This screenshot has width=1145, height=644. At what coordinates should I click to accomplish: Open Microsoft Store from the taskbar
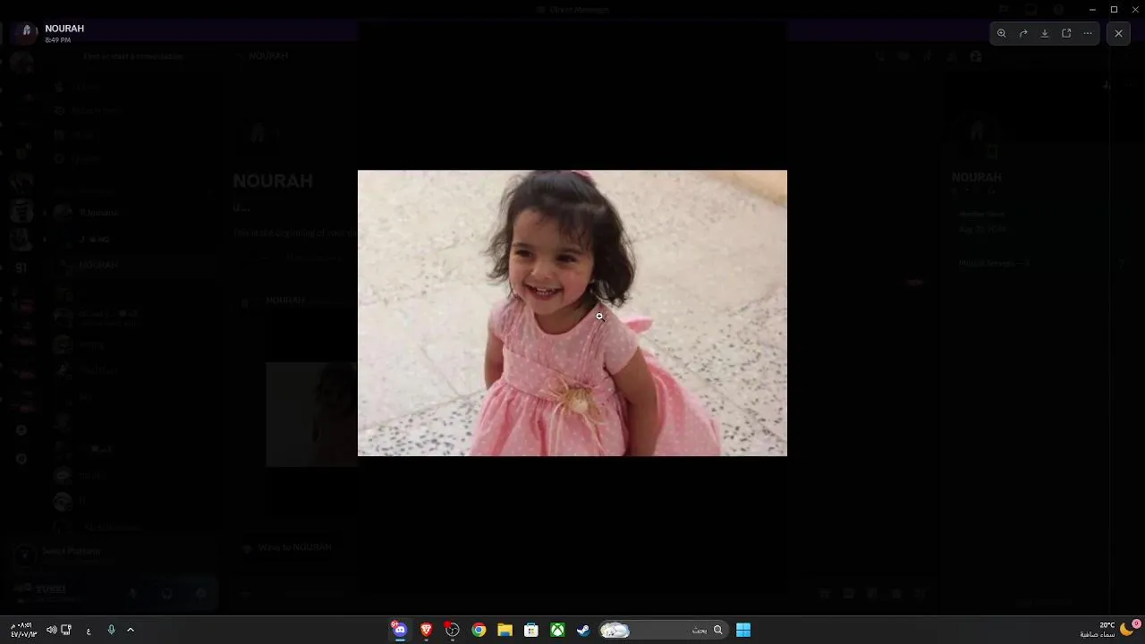tap(530, 630)
